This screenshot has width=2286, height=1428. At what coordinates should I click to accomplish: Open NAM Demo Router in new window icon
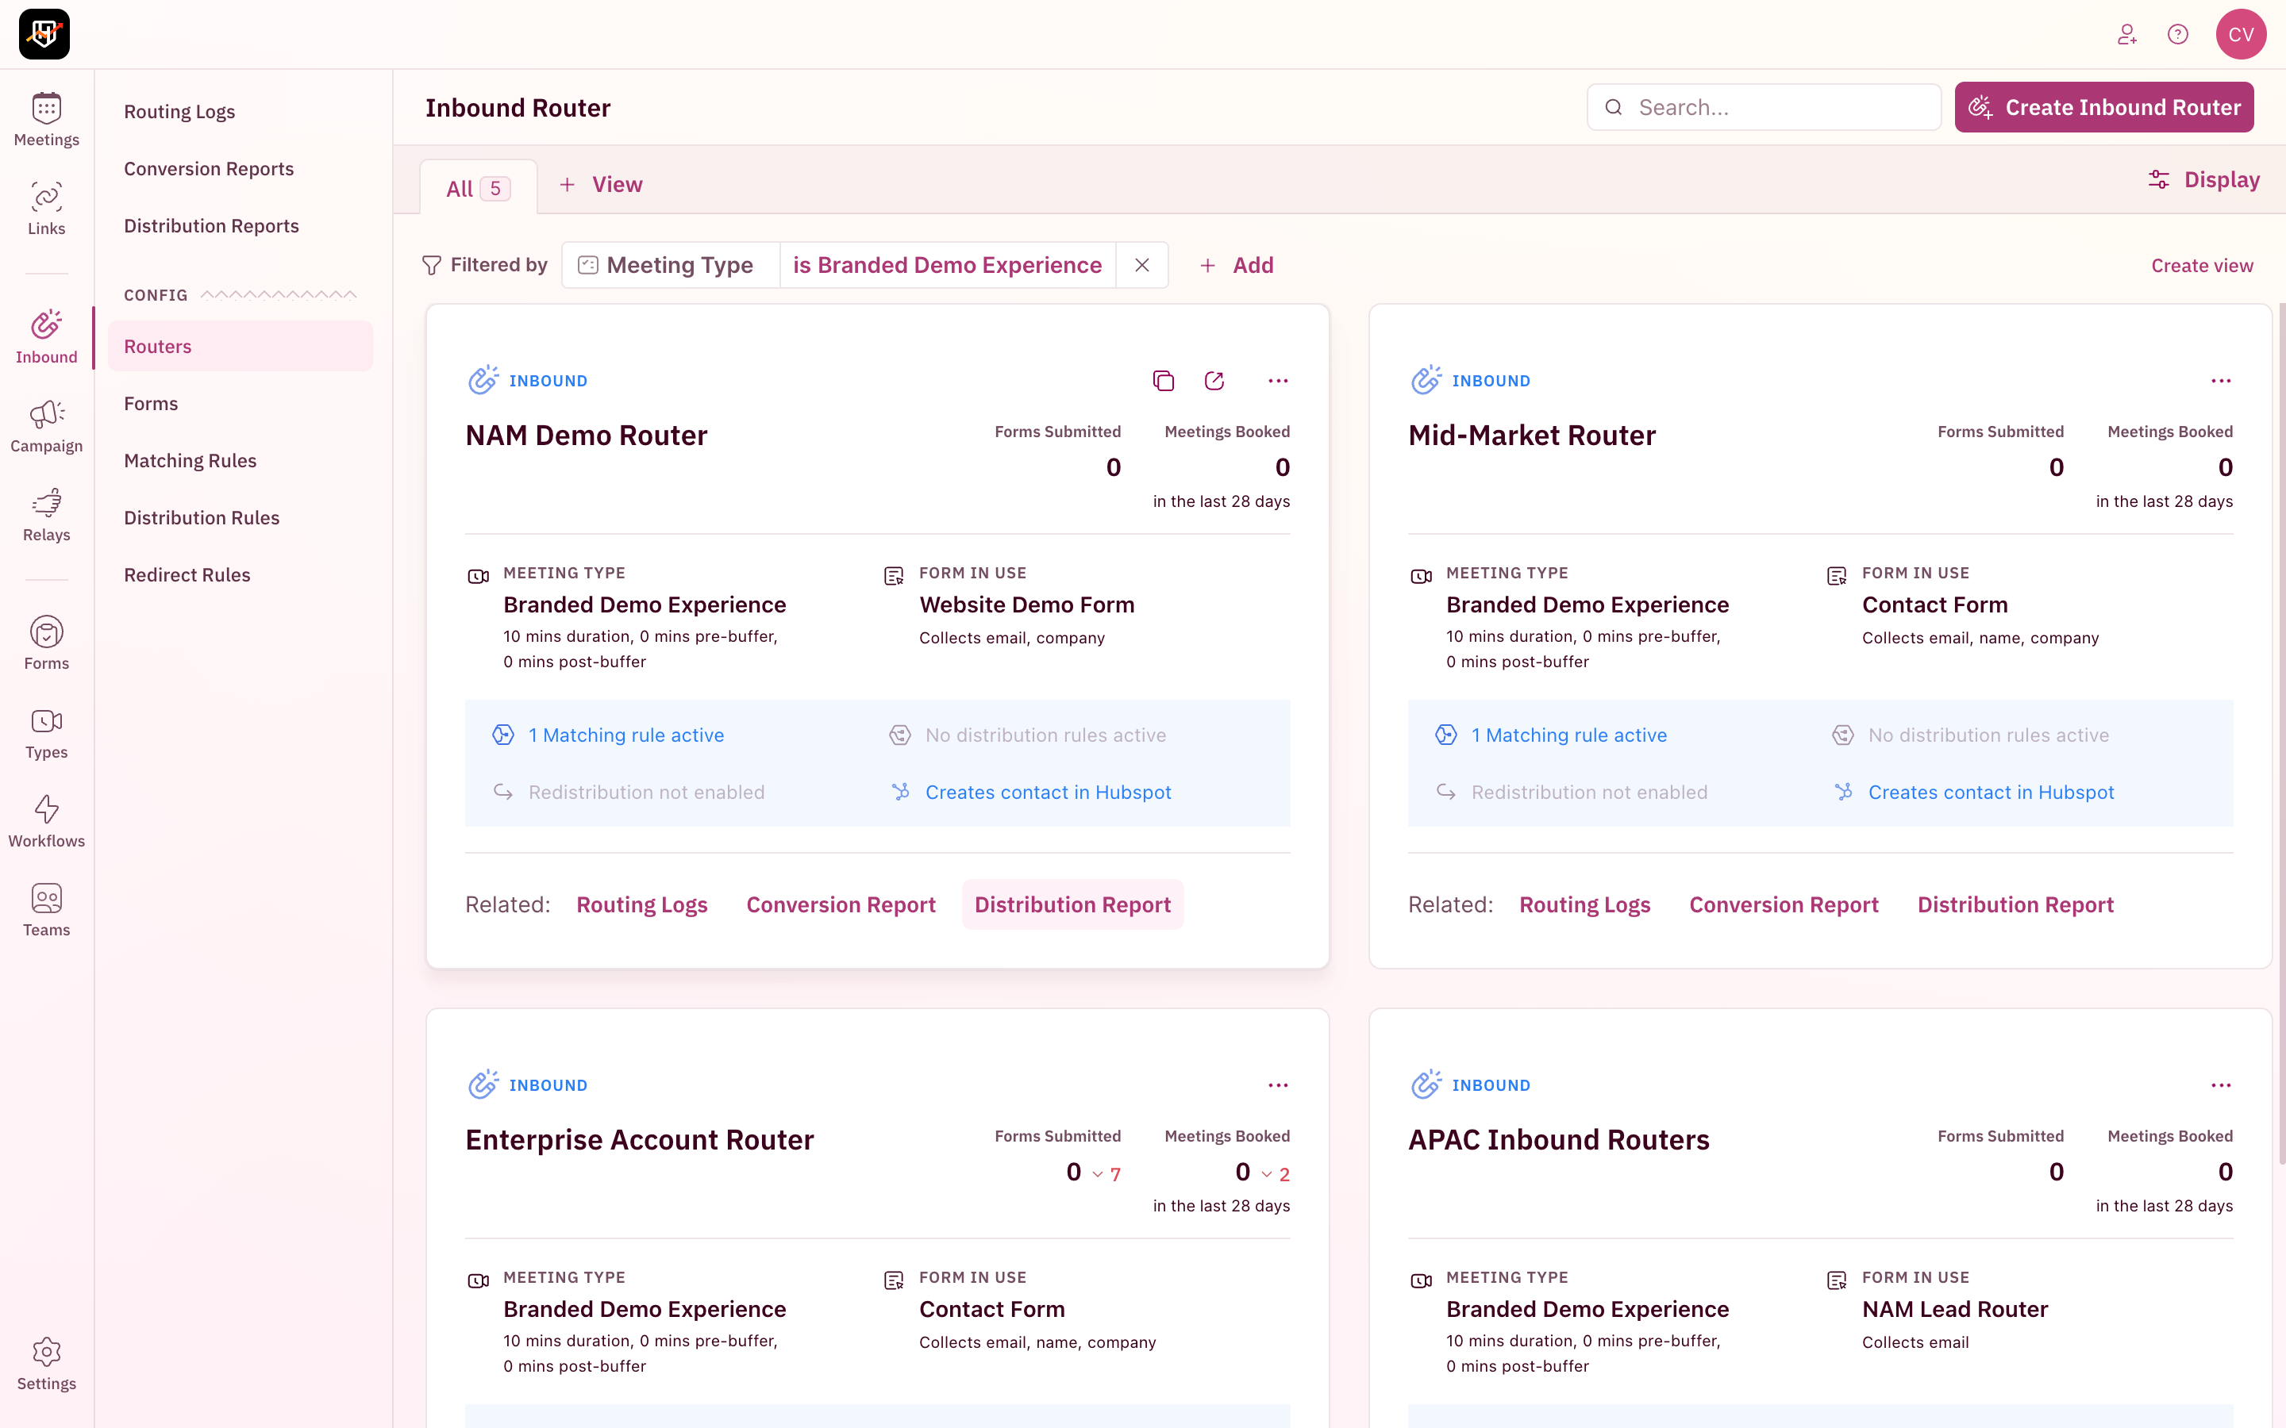[1214, 381]
